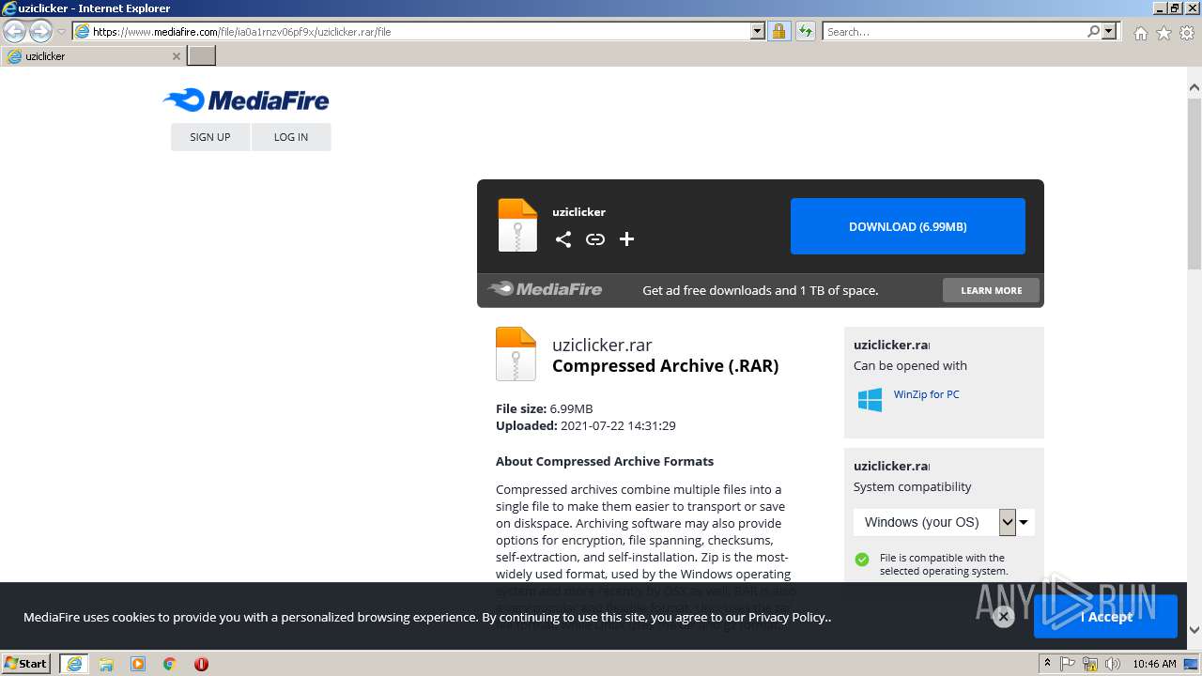This screenshot has width=1202, height=676.
Task: Click the Windows logo beside WinZip
Action: click(x=870, y=399)
